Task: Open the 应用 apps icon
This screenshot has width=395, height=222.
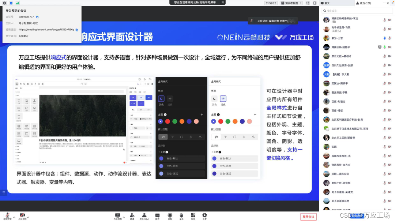Action: tap(193, 215)
